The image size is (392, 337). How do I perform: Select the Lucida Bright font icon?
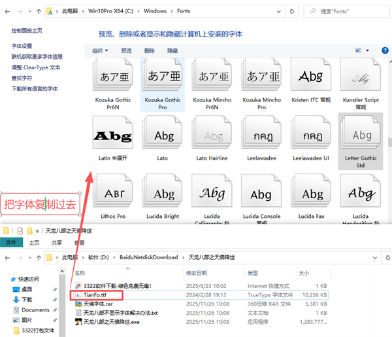coord(163,191)
